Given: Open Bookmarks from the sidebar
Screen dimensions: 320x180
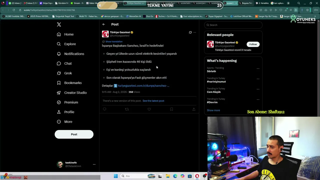Looking at the screenshot, I should pyautogui.click(x=69, y=83).
